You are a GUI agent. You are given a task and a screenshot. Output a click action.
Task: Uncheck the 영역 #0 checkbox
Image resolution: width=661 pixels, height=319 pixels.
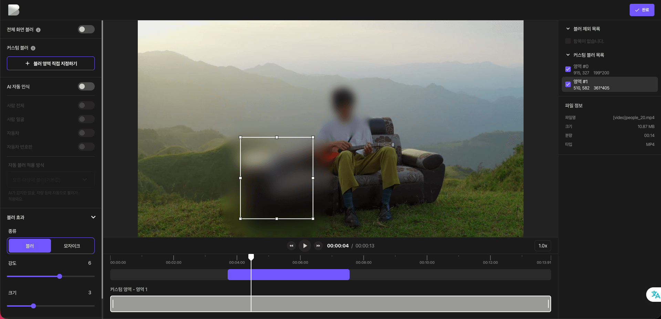(568, 69)
